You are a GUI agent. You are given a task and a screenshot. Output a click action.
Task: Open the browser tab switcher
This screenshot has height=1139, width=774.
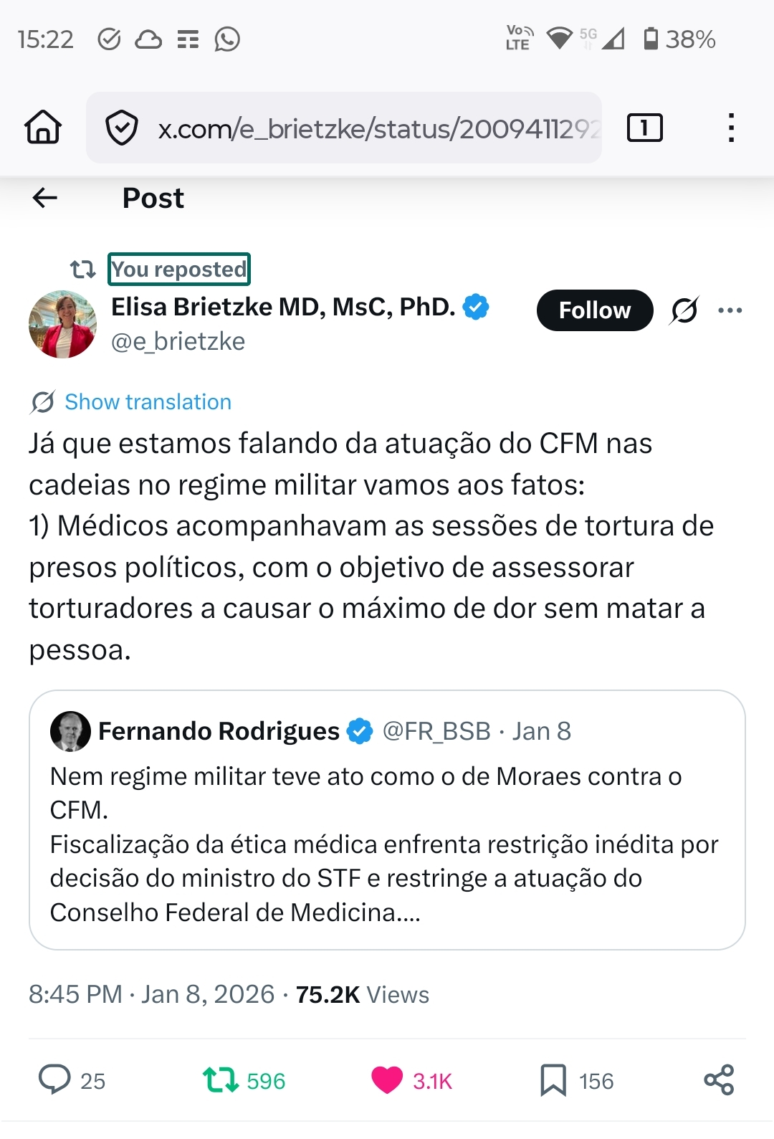pyautogui.click(x=644, y=128)
